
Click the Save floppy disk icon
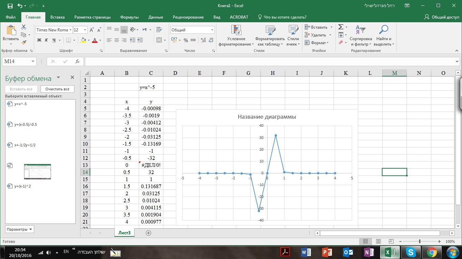10,6
